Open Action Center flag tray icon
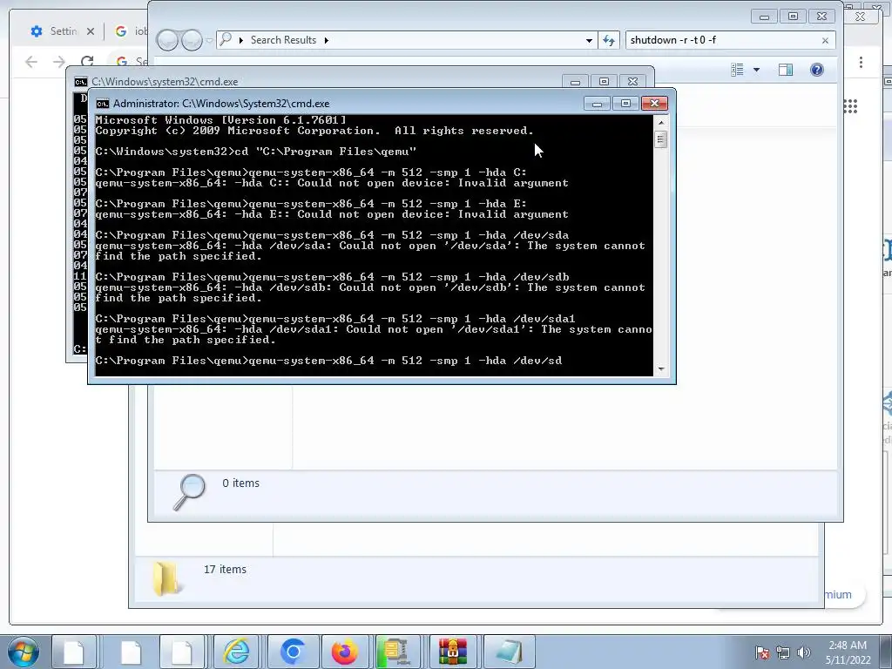Screen dimensions: 892x669 [x=762, y=652]
